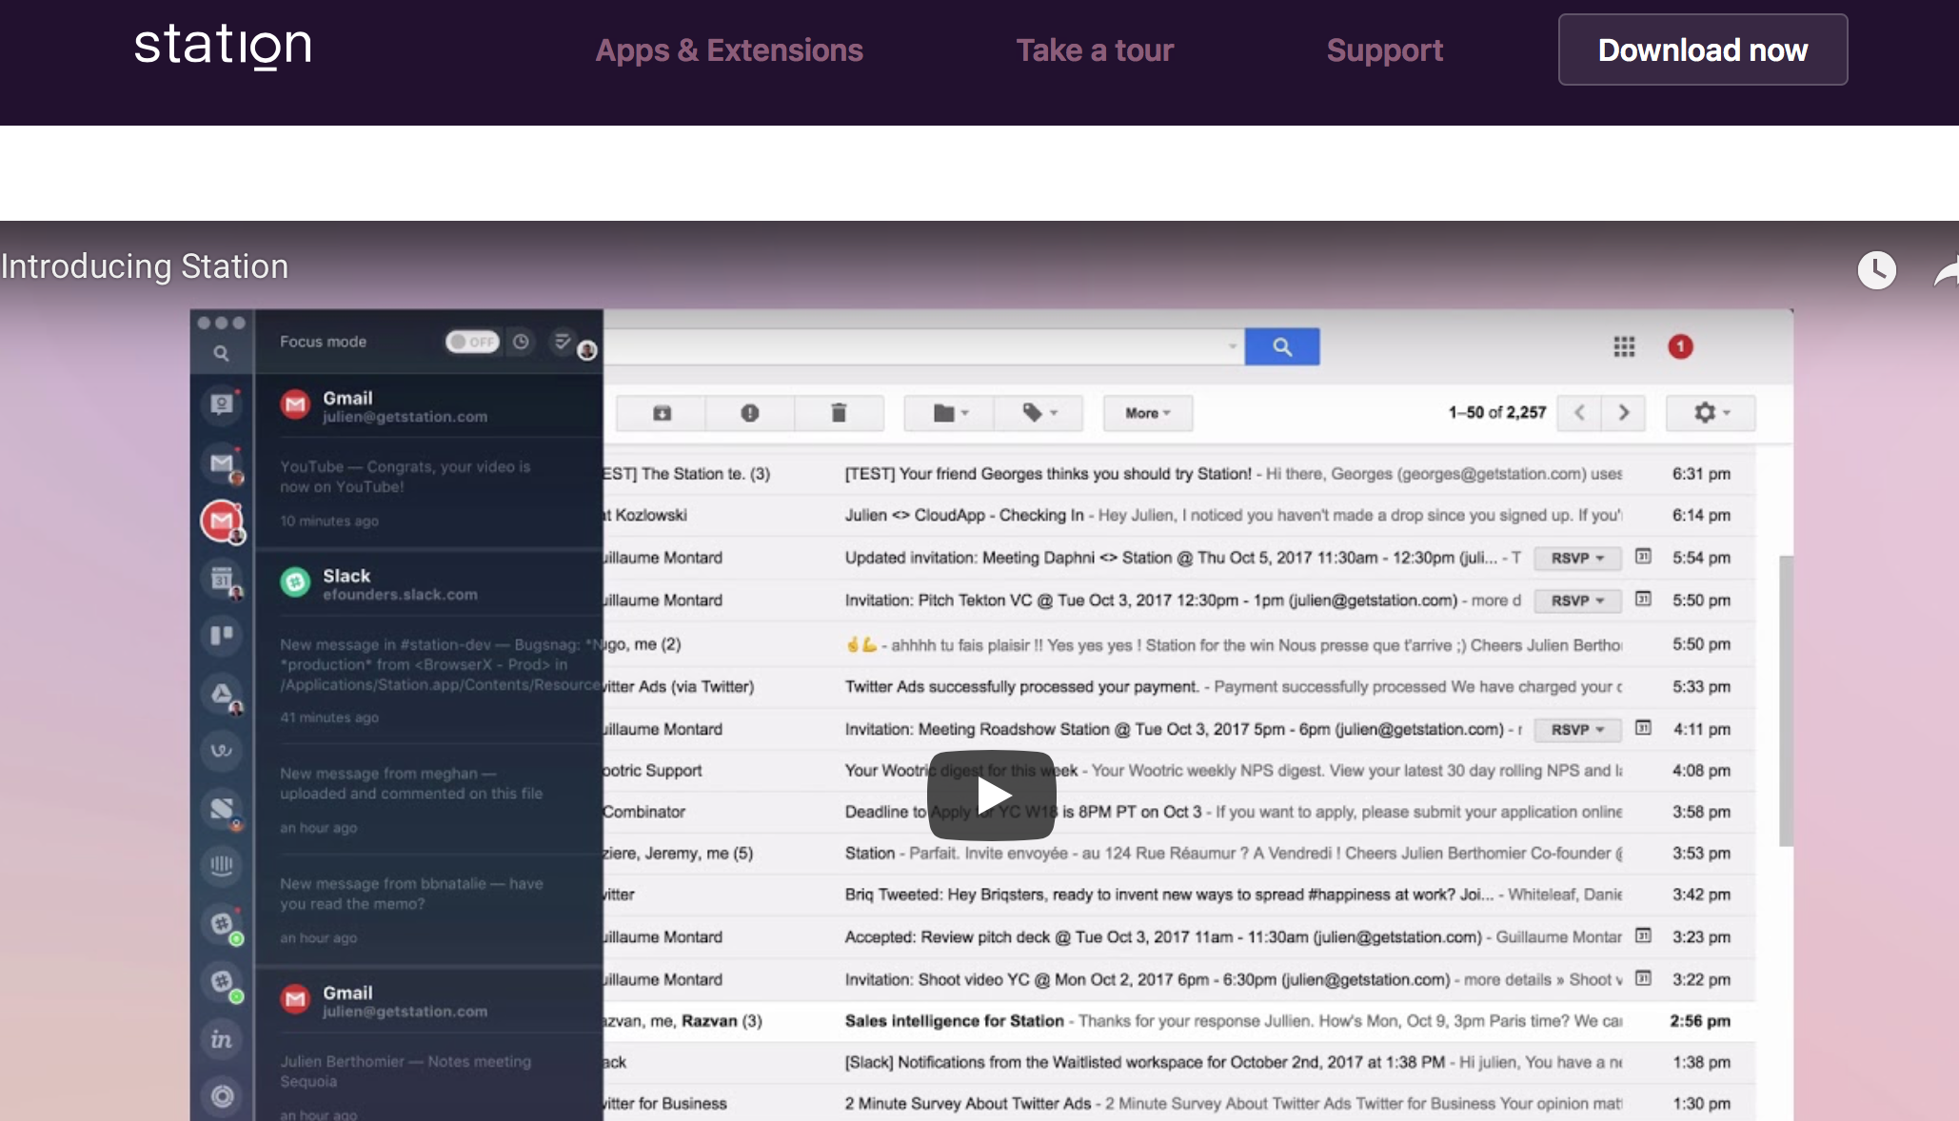Open New message in #station-dev notification
The height and width of the screenshot is (1121, 1959).
429,680
